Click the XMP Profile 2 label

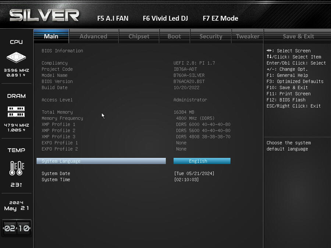[58, 130]
